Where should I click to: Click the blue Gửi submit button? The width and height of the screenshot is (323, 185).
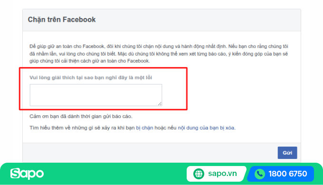coord(287,153)
